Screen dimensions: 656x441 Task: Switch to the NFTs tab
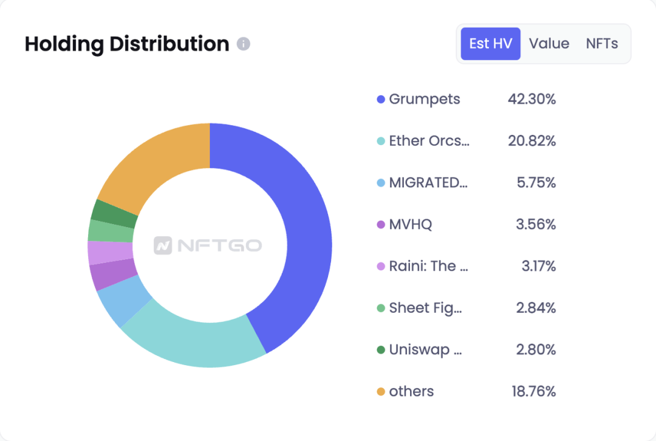coord(601,44)
